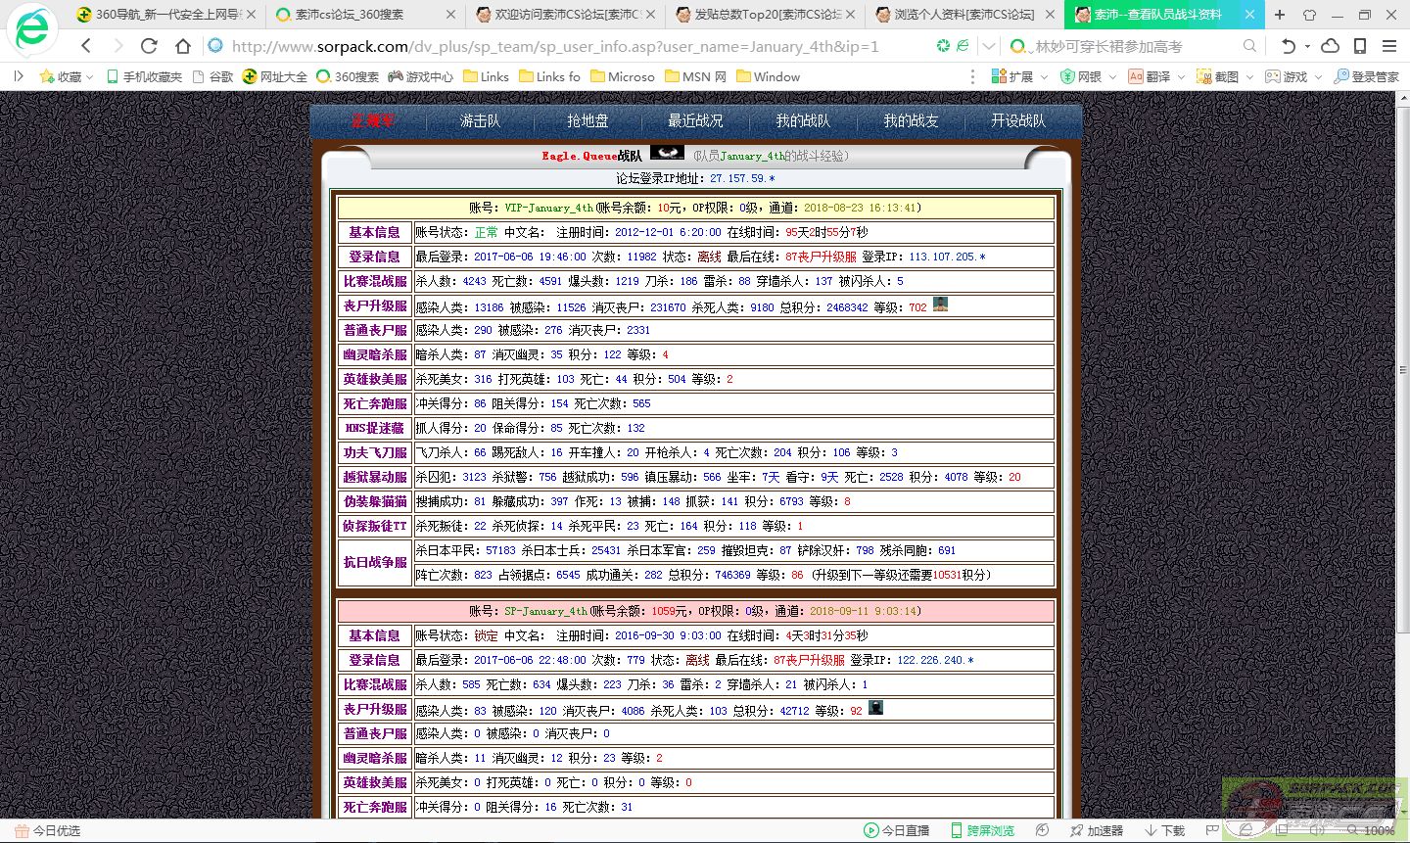Click the 我的战队 navigation link
The image size is (1410, 843).
pyautogui.click(x=803, y=120)
